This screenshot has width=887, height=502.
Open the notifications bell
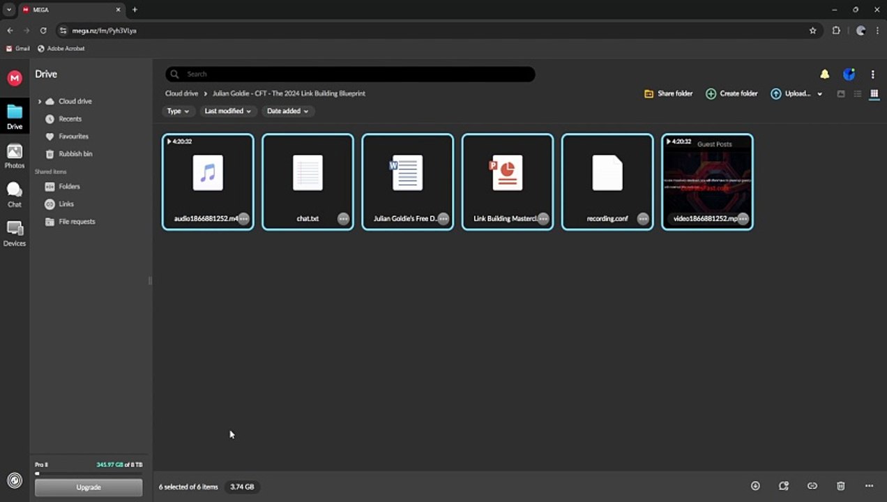click(824, 74)
